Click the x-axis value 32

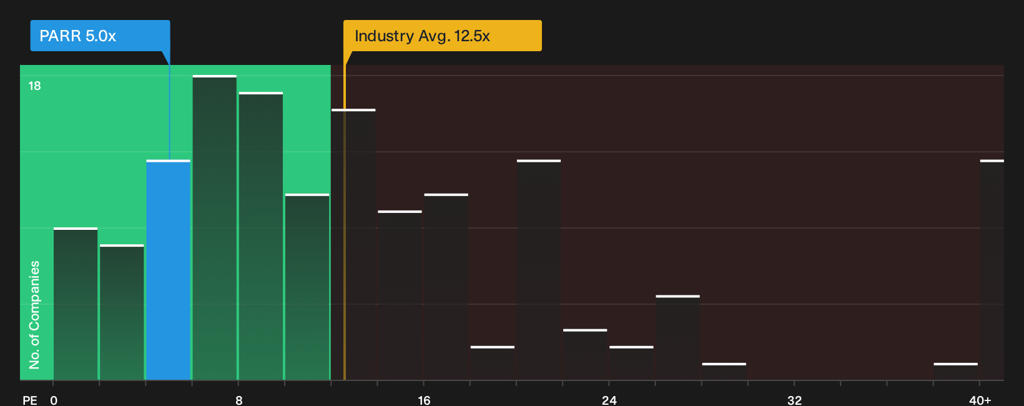click(794, 400)
